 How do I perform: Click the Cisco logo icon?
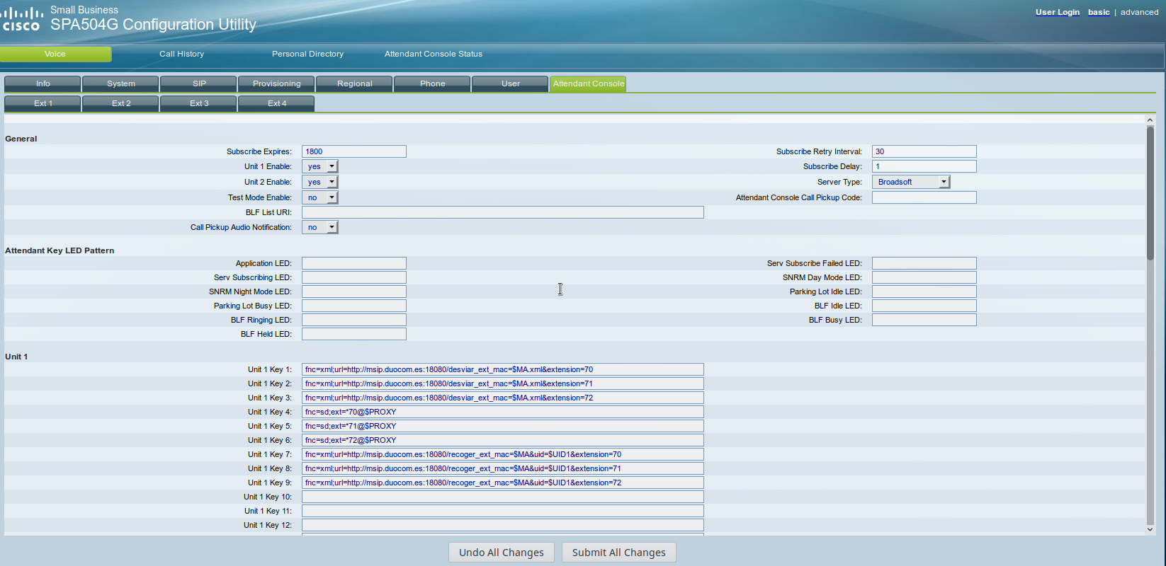(x=21, y=19)
